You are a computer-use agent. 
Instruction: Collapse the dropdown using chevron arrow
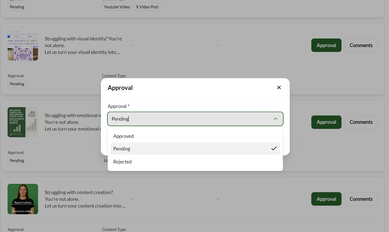coord(275,119)
